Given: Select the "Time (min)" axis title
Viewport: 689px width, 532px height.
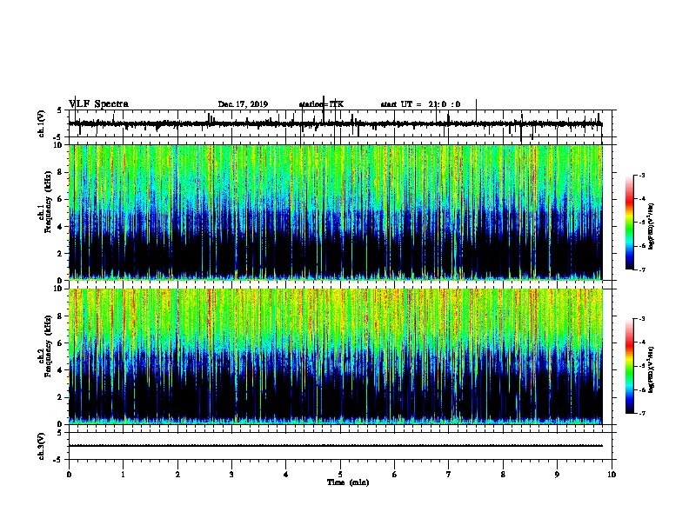Looking at the screenshot, I should point(348,482).
